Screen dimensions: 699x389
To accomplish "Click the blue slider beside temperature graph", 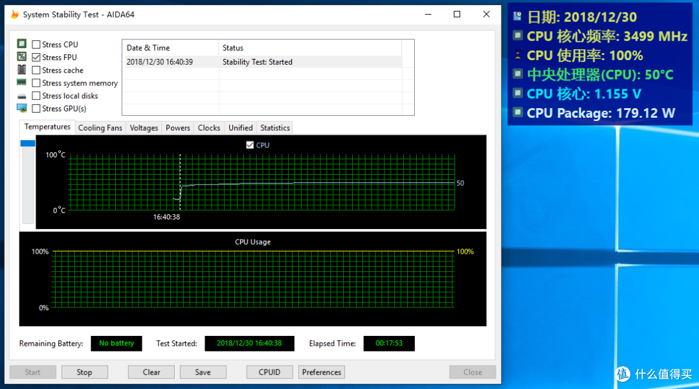I will pos(28,143).
